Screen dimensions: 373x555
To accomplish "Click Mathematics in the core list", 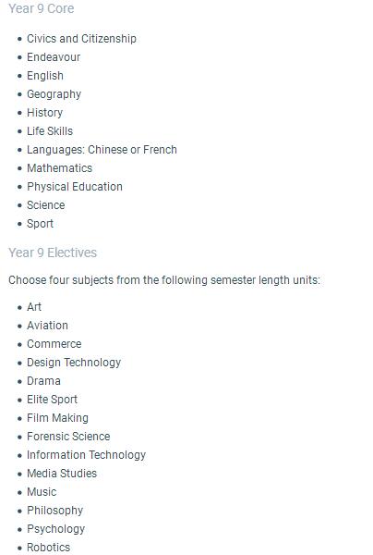I will [x=60, y=168].
